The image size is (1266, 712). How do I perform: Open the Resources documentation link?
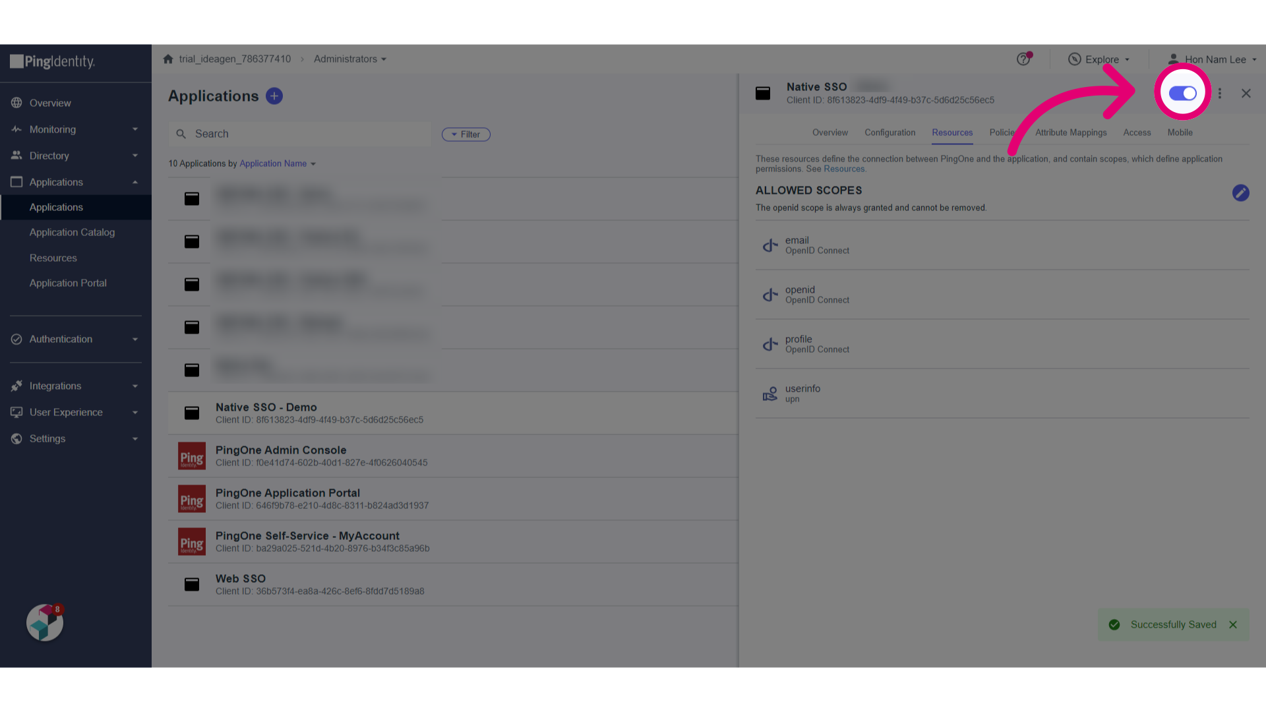[844, 169]
